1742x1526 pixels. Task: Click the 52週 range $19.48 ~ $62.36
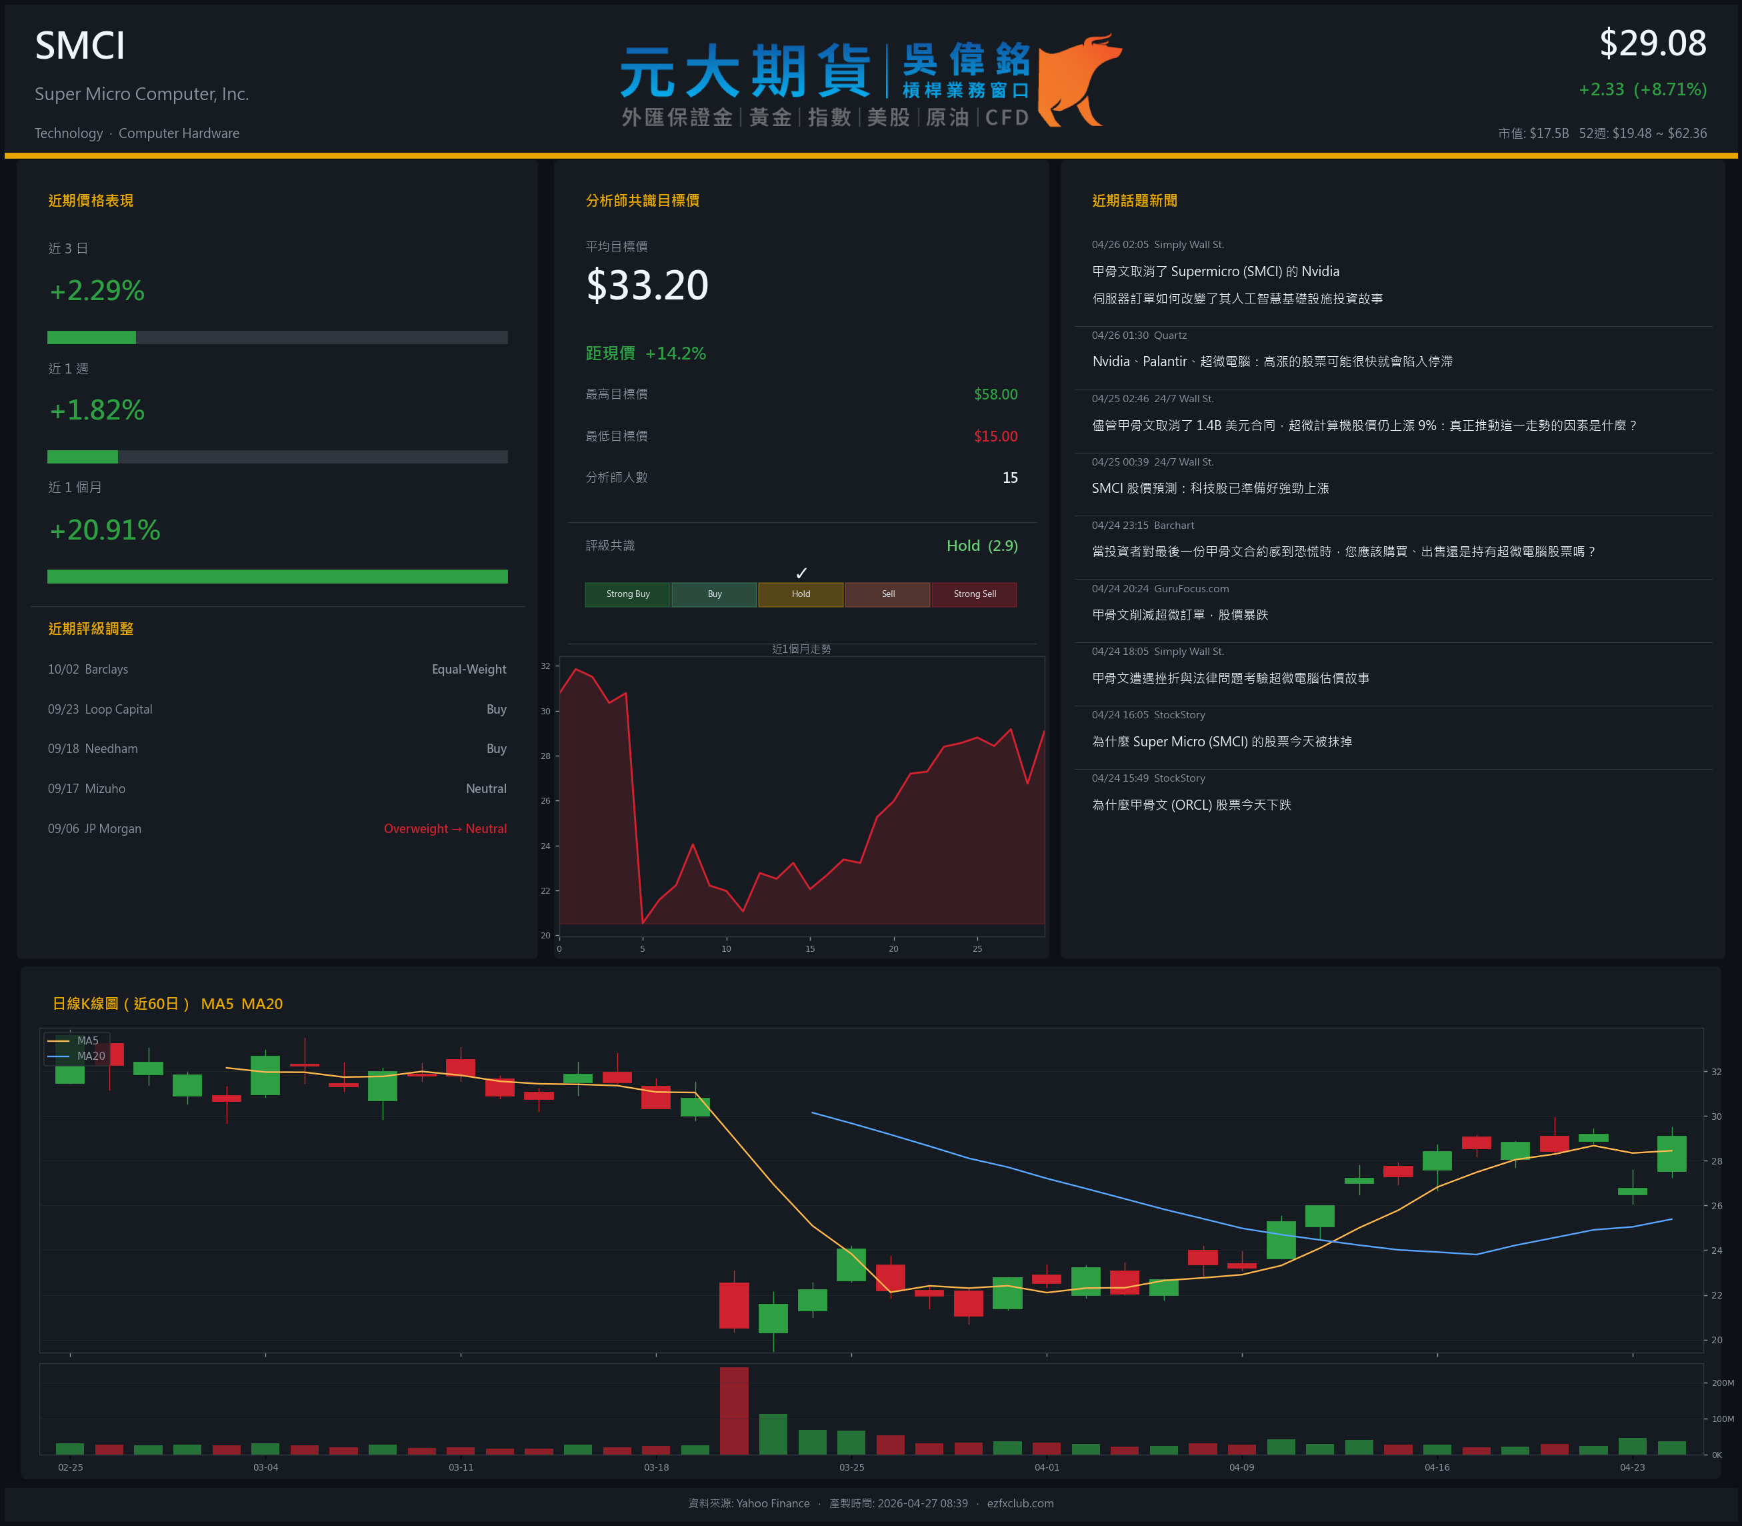[x=1643, y=133]
